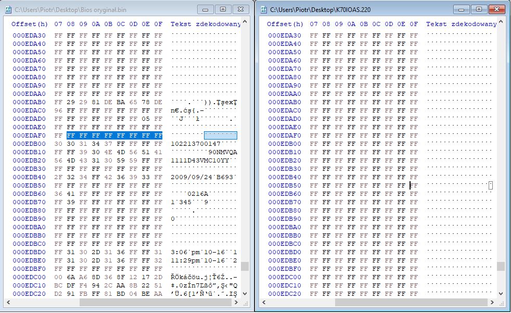
Task: Click the 0C column header in Bios oryginał.bin
Action: click(x=121, y=24)
